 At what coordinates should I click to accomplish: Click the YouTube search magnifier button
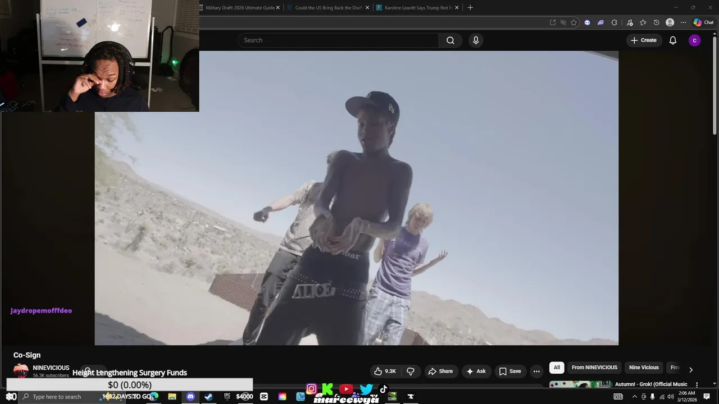pyautogui.click(x=450, y=40)
